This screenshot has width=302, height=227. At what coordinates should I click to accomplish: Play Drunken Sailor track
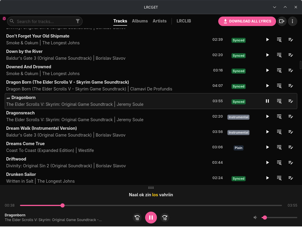click(x=267, y=178)
